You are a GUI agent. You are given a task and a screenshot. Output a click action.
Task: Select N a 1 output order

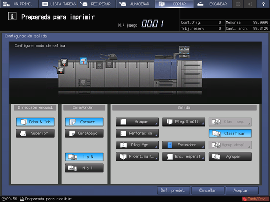pos(85,168)
